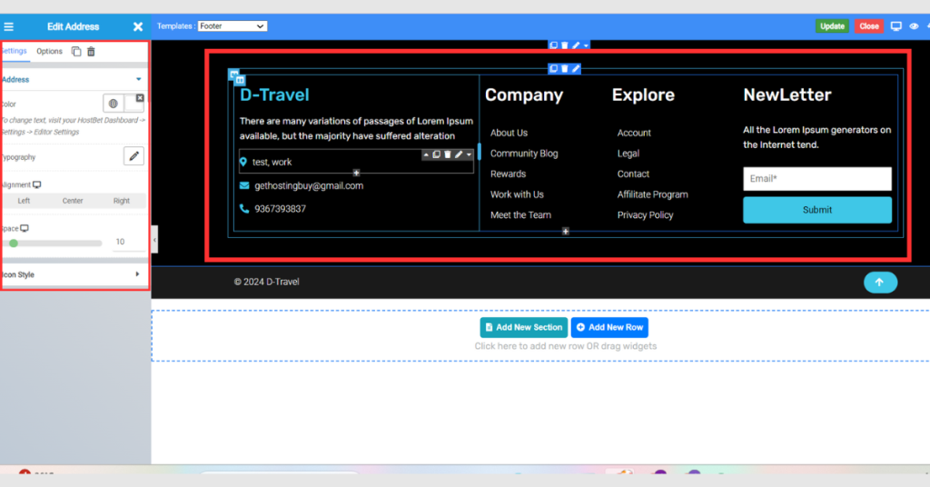Open the Privacy Policy link

[646, 215]
